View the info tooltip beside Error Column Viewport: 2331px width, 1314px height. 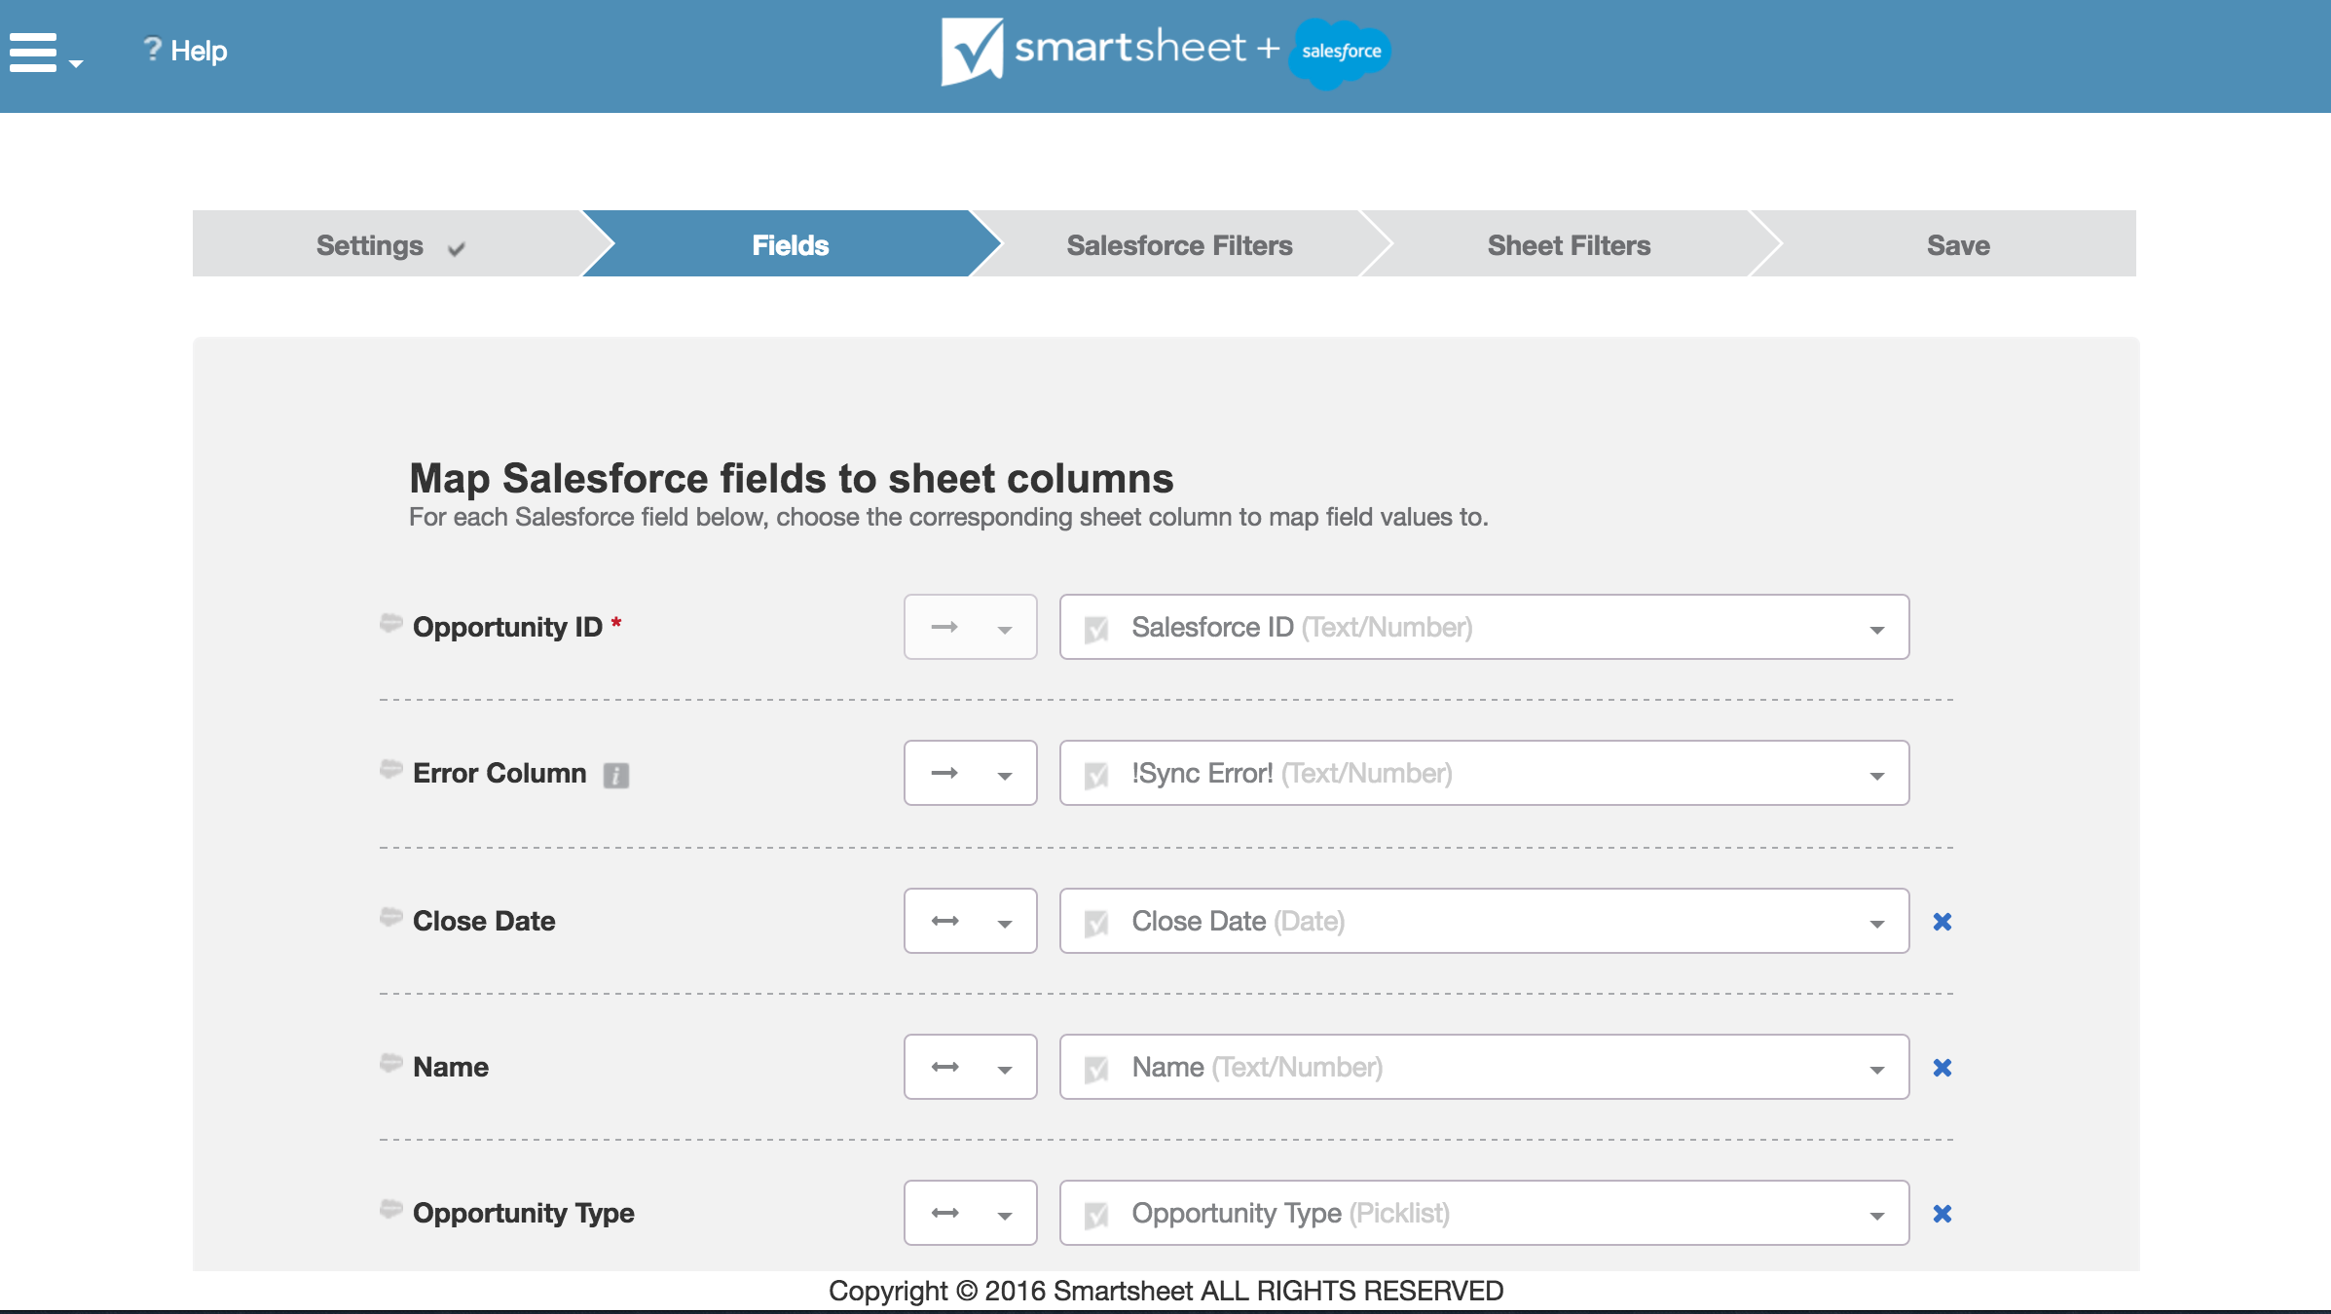click(616, 775)
